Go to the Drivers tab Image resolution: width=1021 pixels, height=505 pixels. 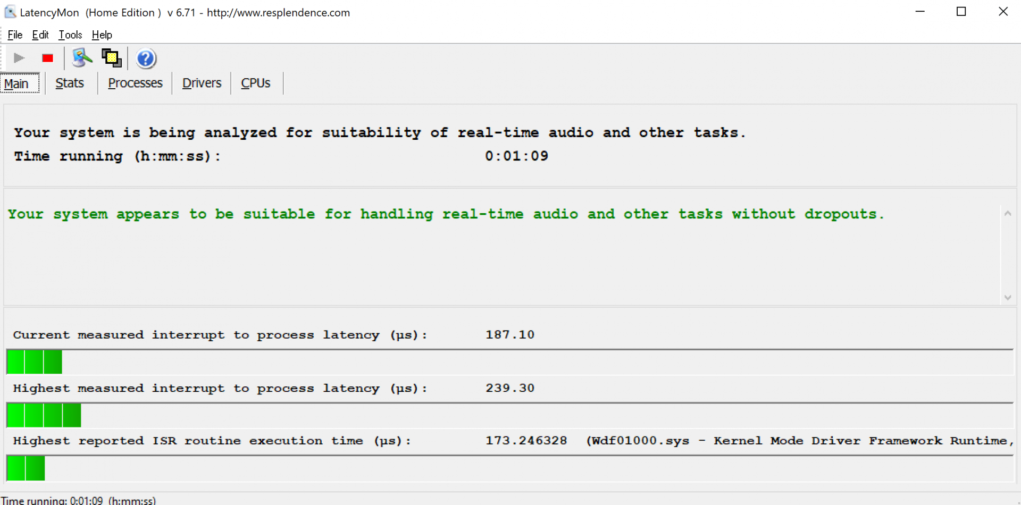(202, 83)
